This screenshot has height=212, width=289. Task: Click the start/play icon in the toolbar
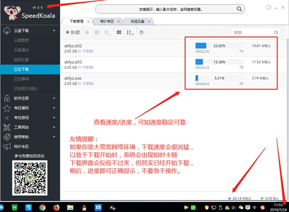(87, 32)
